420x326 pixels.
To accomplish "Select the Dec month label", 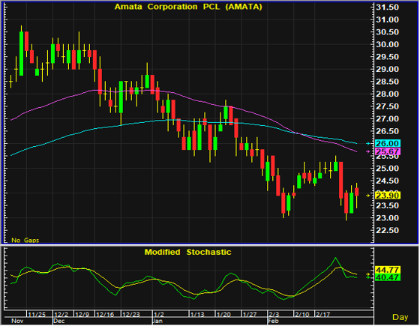I will [x=59, y=322].
